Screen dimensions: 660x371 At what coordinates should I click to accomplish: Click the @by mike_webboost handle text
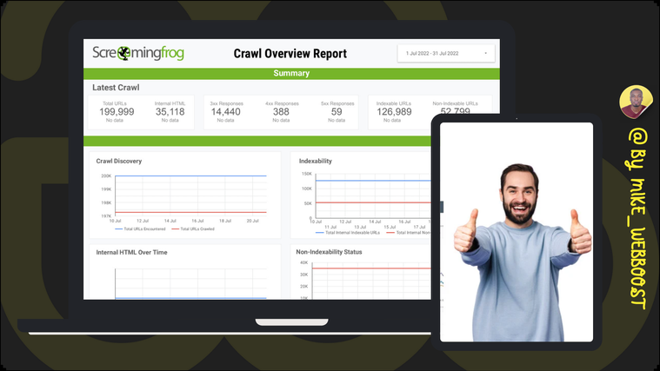click(637, 219)
